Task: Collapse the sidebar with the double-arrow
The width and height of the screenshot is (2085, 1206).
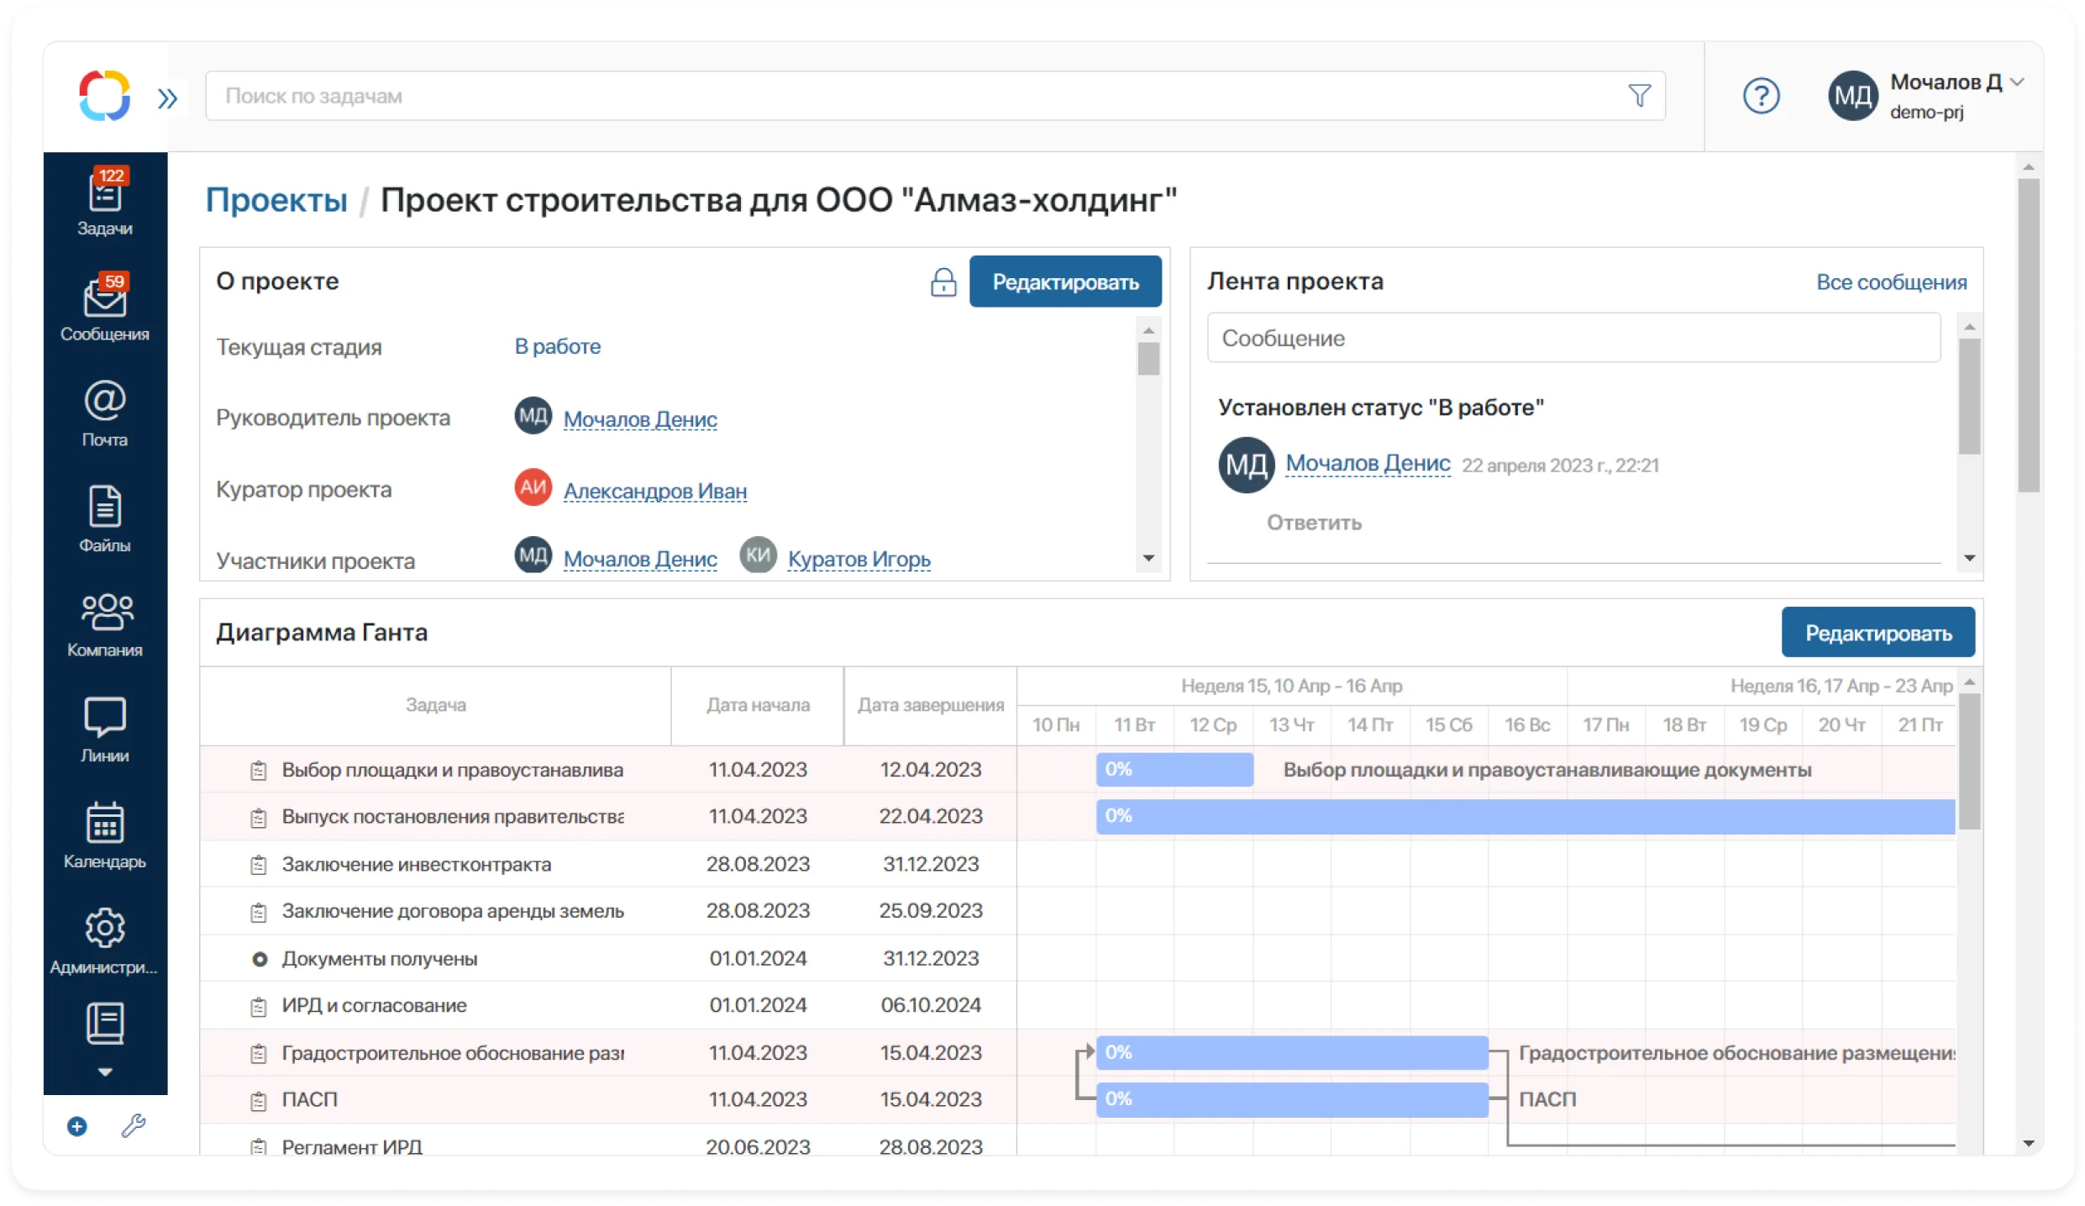Action: click(167, 97)
